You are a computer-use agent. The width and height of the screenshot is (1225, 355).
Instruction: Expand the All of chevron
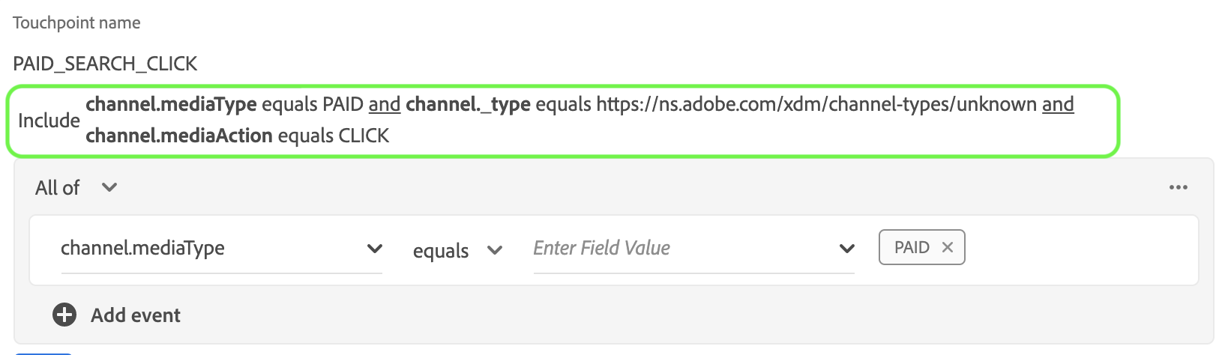109,187
